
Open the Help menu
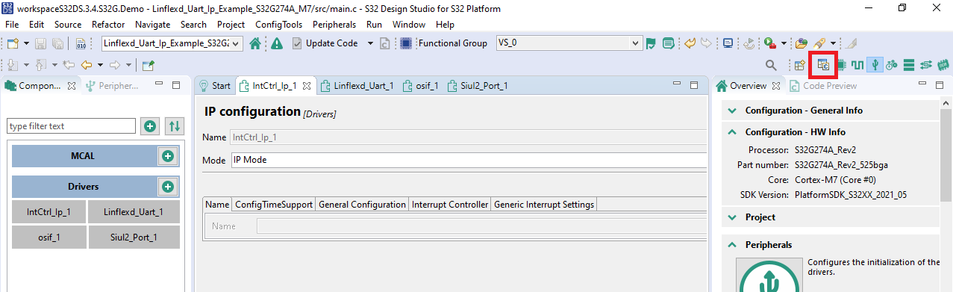click(x=445, y=25)
